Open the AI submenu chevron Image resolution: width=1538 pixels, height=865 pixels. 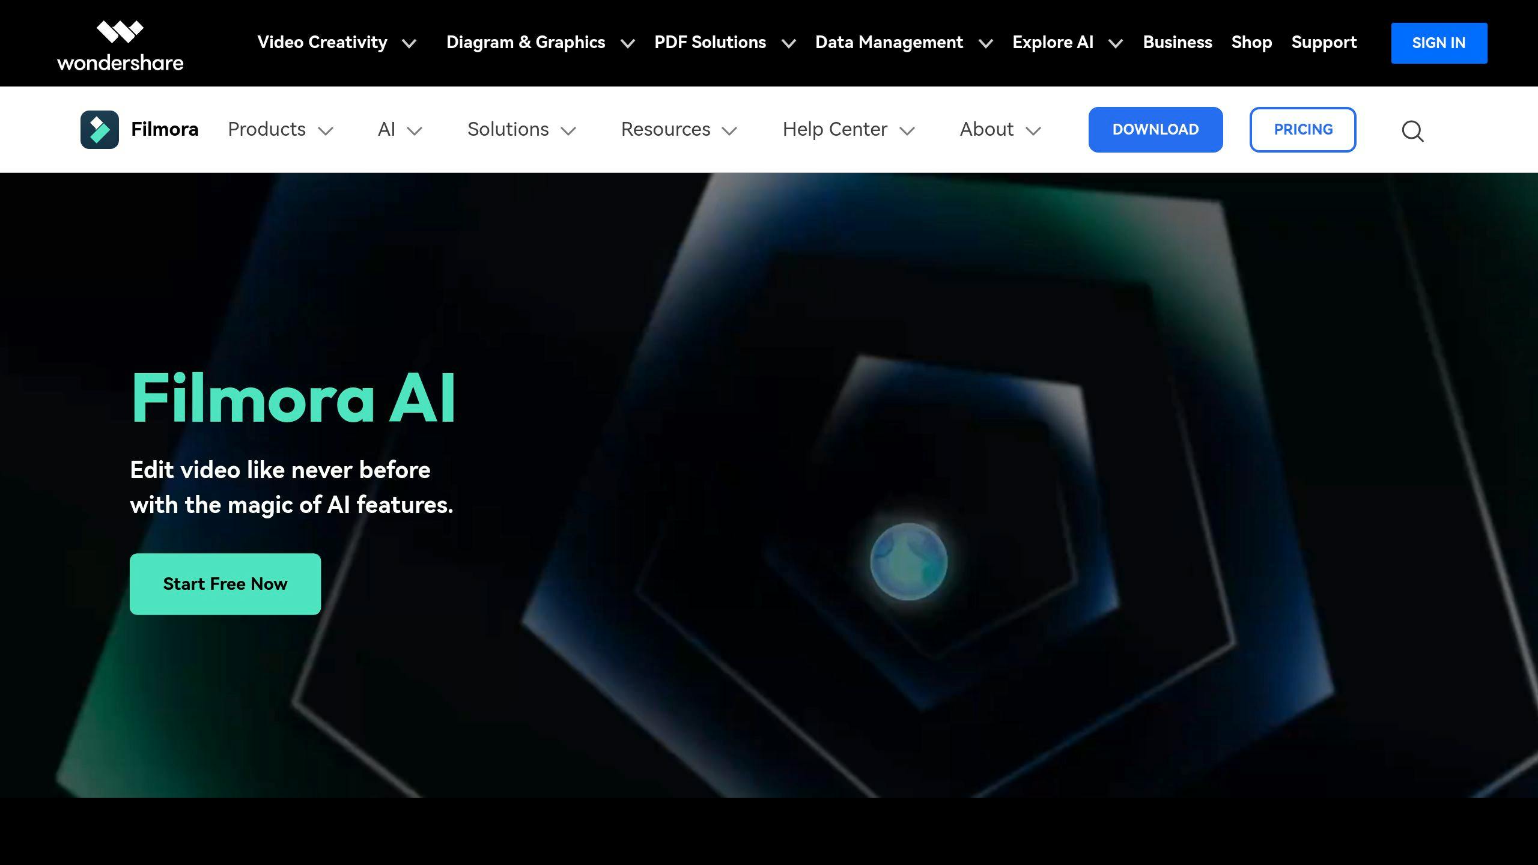click(x=415, y=131)
